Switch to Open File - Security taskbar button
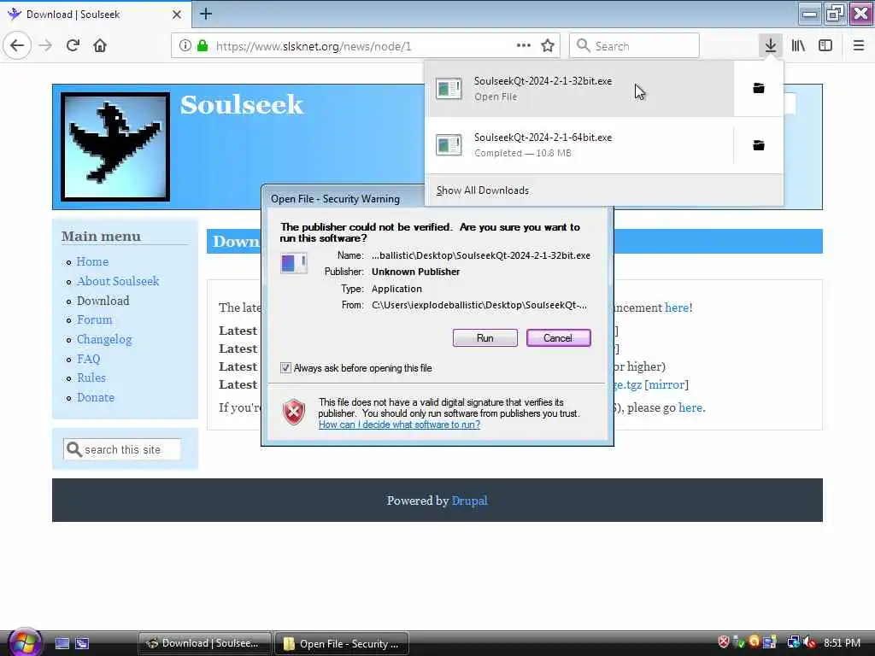This screenshot has width=875, height=656. pos(342,644)
